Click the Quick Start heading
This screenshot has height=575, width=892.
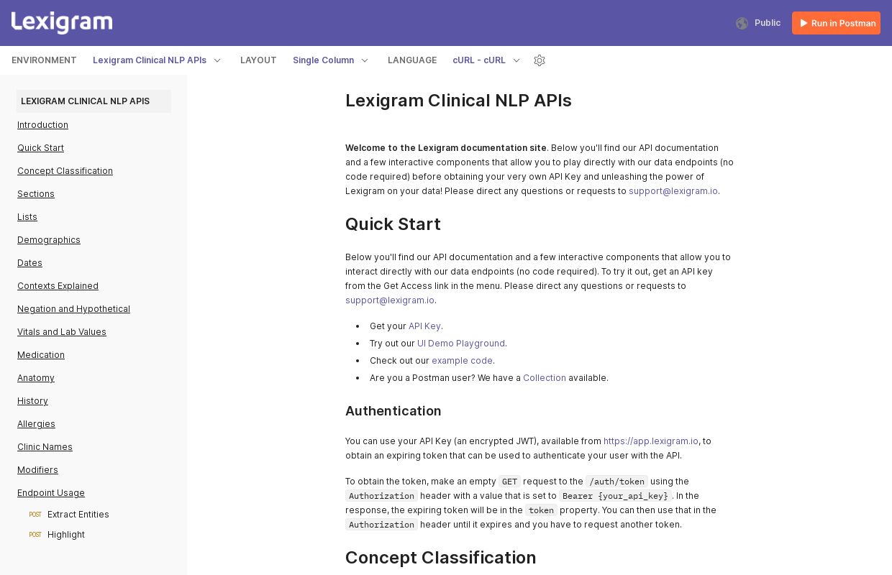(x=393, y=224)
